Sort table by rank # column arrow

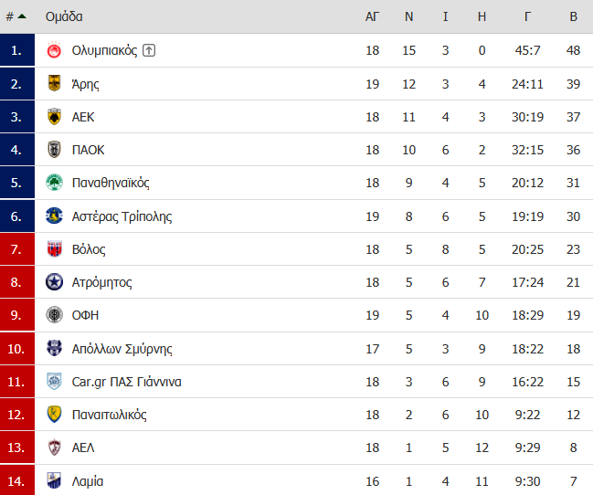16,16
